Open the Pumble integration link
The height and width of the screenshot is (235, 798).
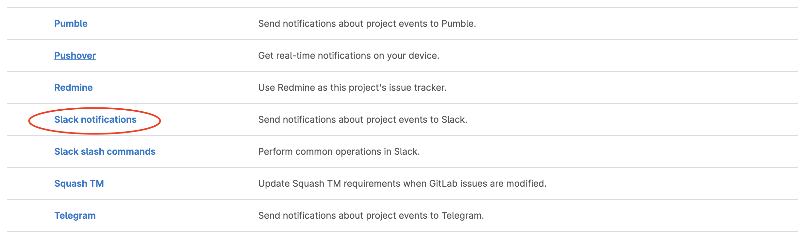[x=71, y=23]
